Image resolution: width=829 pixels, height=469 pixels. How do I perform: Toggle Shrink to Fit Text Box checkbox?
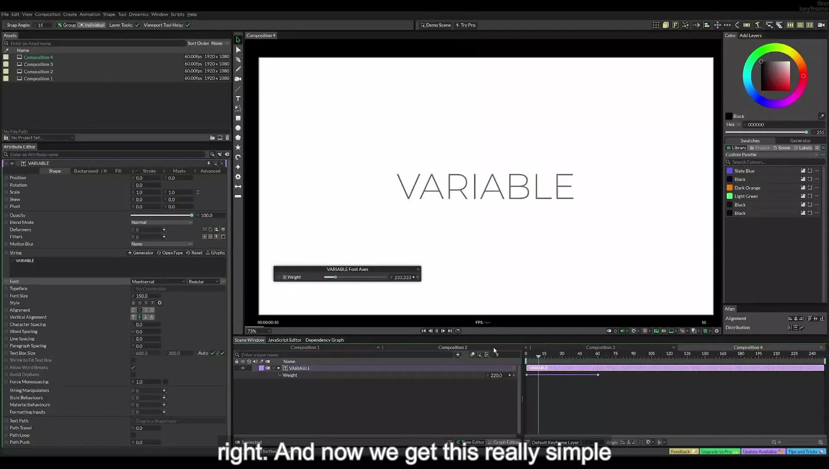tap(133, 360)
